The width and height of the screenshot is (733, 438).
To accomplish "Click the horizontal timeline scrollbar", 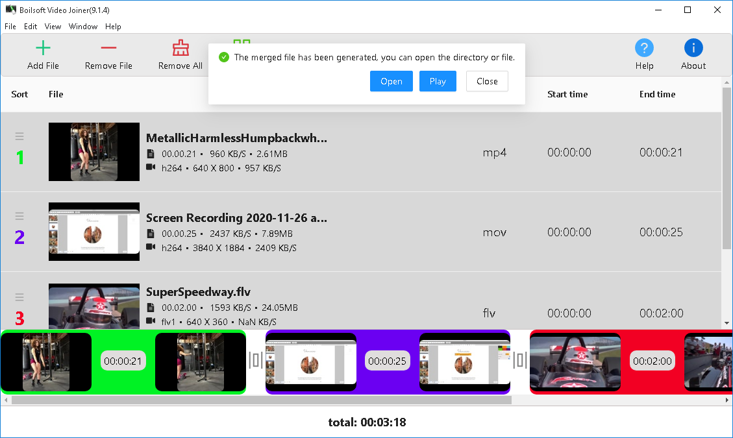I will (x=261, y=400).
